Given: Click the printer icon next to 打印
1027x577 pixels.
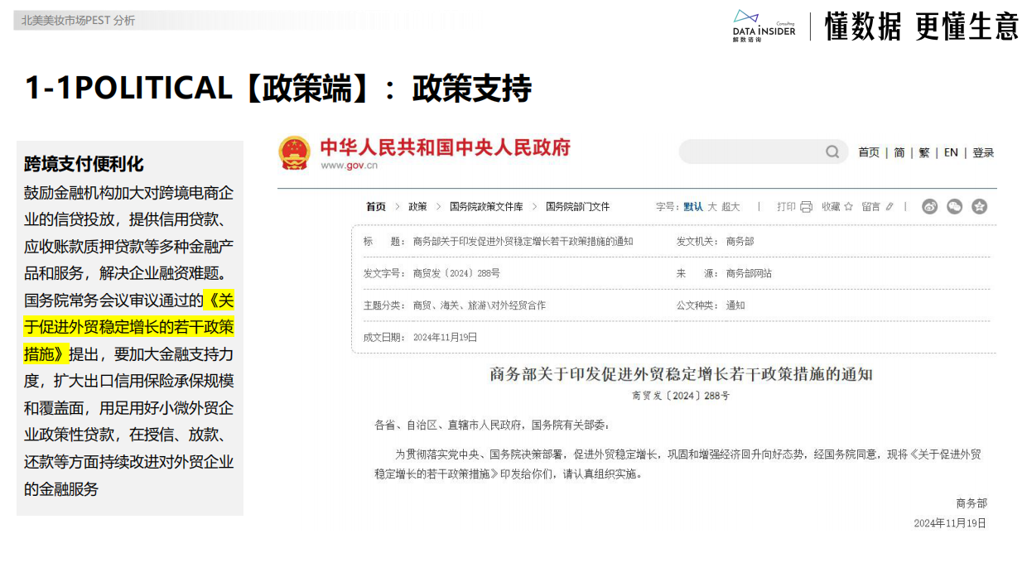Looking at the screenshot, I should coord(806,207).
